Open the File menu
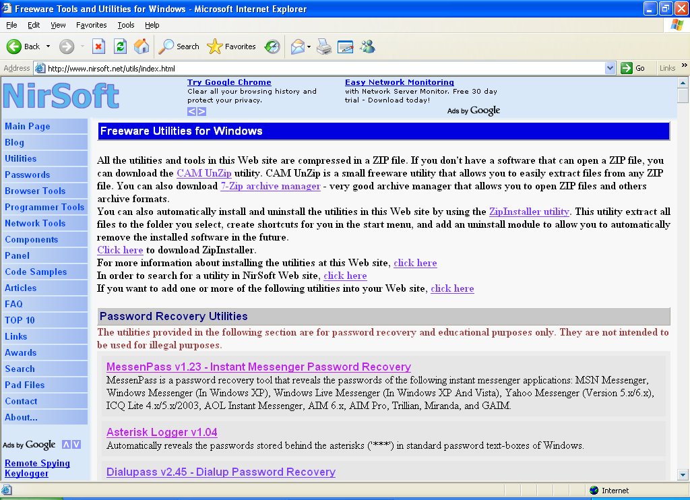690x500 pixels. pyautogui.click(x=12, y=25)
